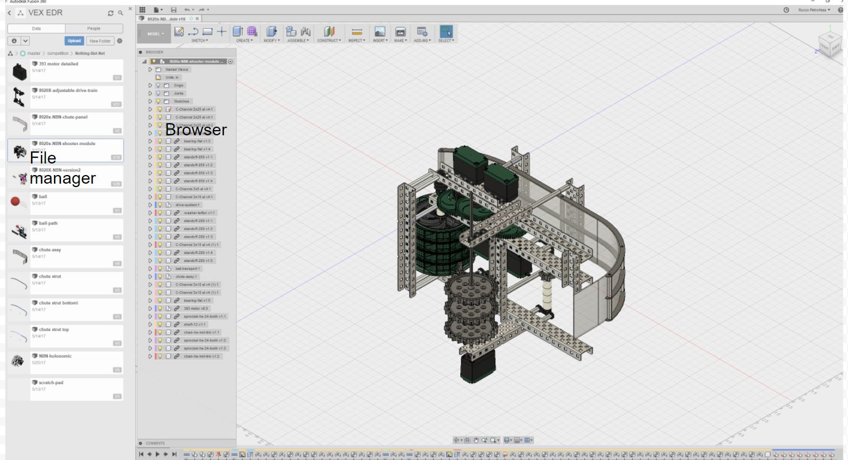848x460 pixels.
Task: Expand the 393 motor v6:5 node
Action: point(151,309)
